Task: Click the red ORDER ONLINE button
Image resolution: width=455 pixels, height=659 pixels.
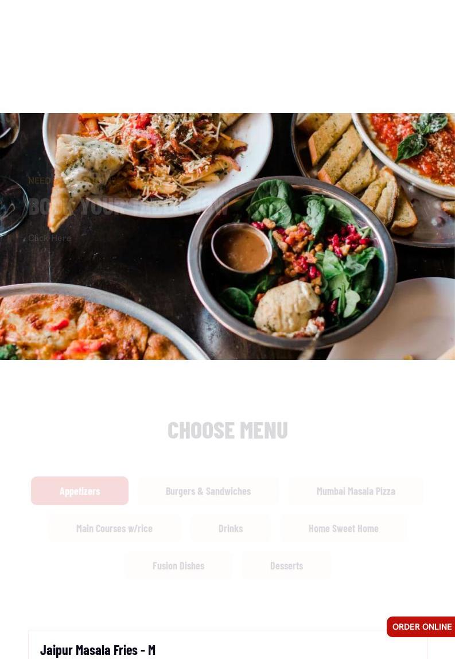Action: [421, 627]
